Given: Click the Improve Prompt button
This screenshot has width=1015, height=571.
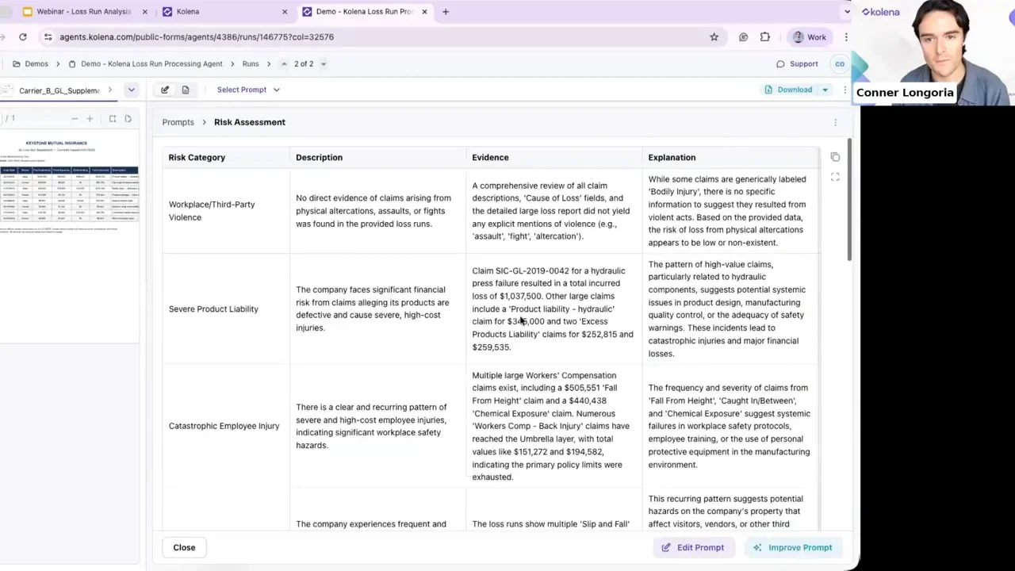Looking at the screenshot, I should (x=793, y=547).
